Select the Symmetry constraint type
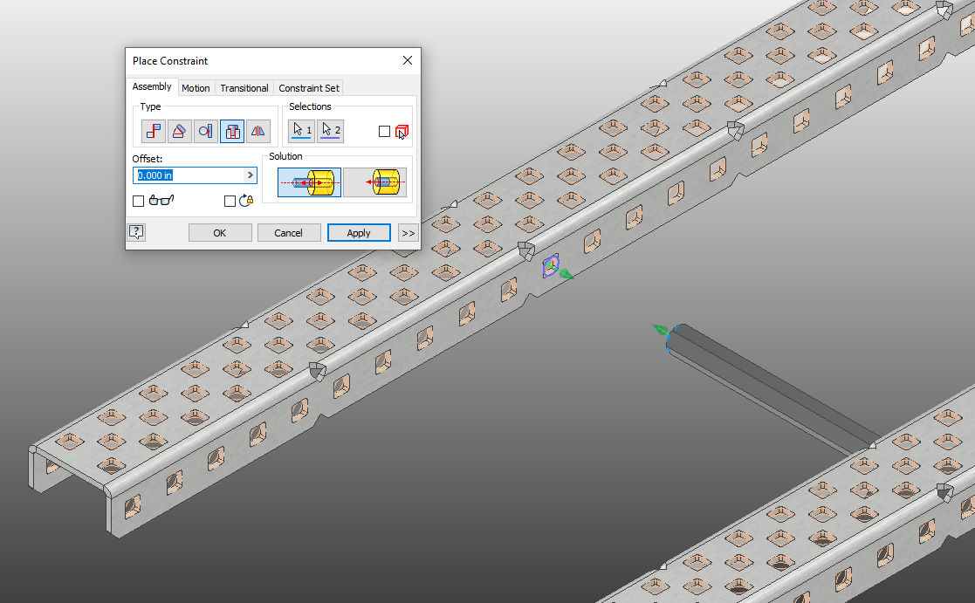Image resolution: width=975 pixels, height=603 pixels. point(258,131)
